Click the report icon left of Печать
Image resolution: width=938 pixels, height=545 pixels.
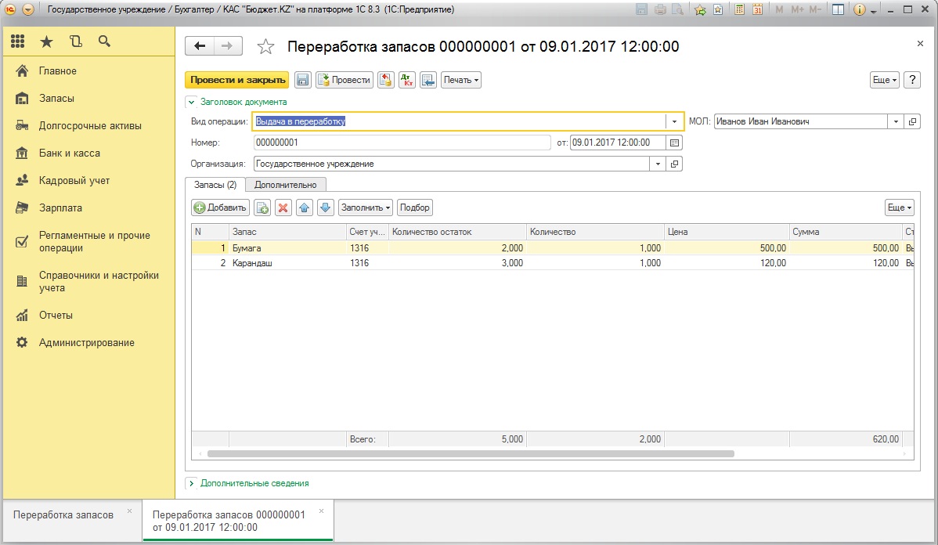[x=428, y=80]
